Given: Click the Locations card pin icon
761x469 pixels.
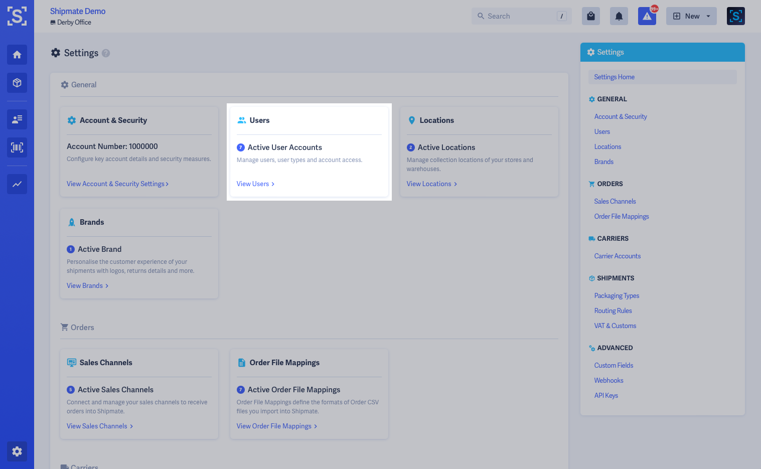Looking at the screenshot, I should (x=412, y=120).
